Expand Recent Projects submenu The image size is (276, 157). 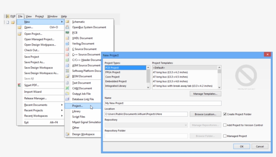coord(62,110)
